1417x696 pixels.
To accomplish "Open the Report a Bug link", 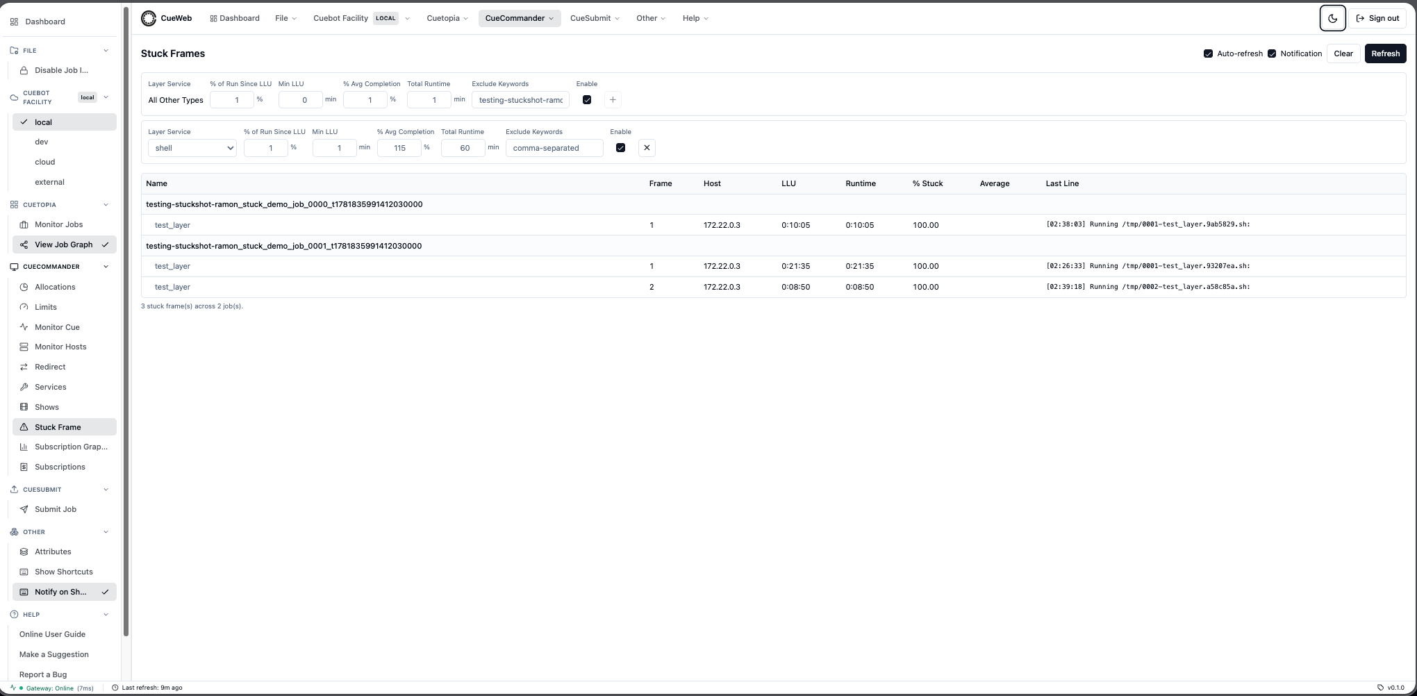I will [43, 674].
